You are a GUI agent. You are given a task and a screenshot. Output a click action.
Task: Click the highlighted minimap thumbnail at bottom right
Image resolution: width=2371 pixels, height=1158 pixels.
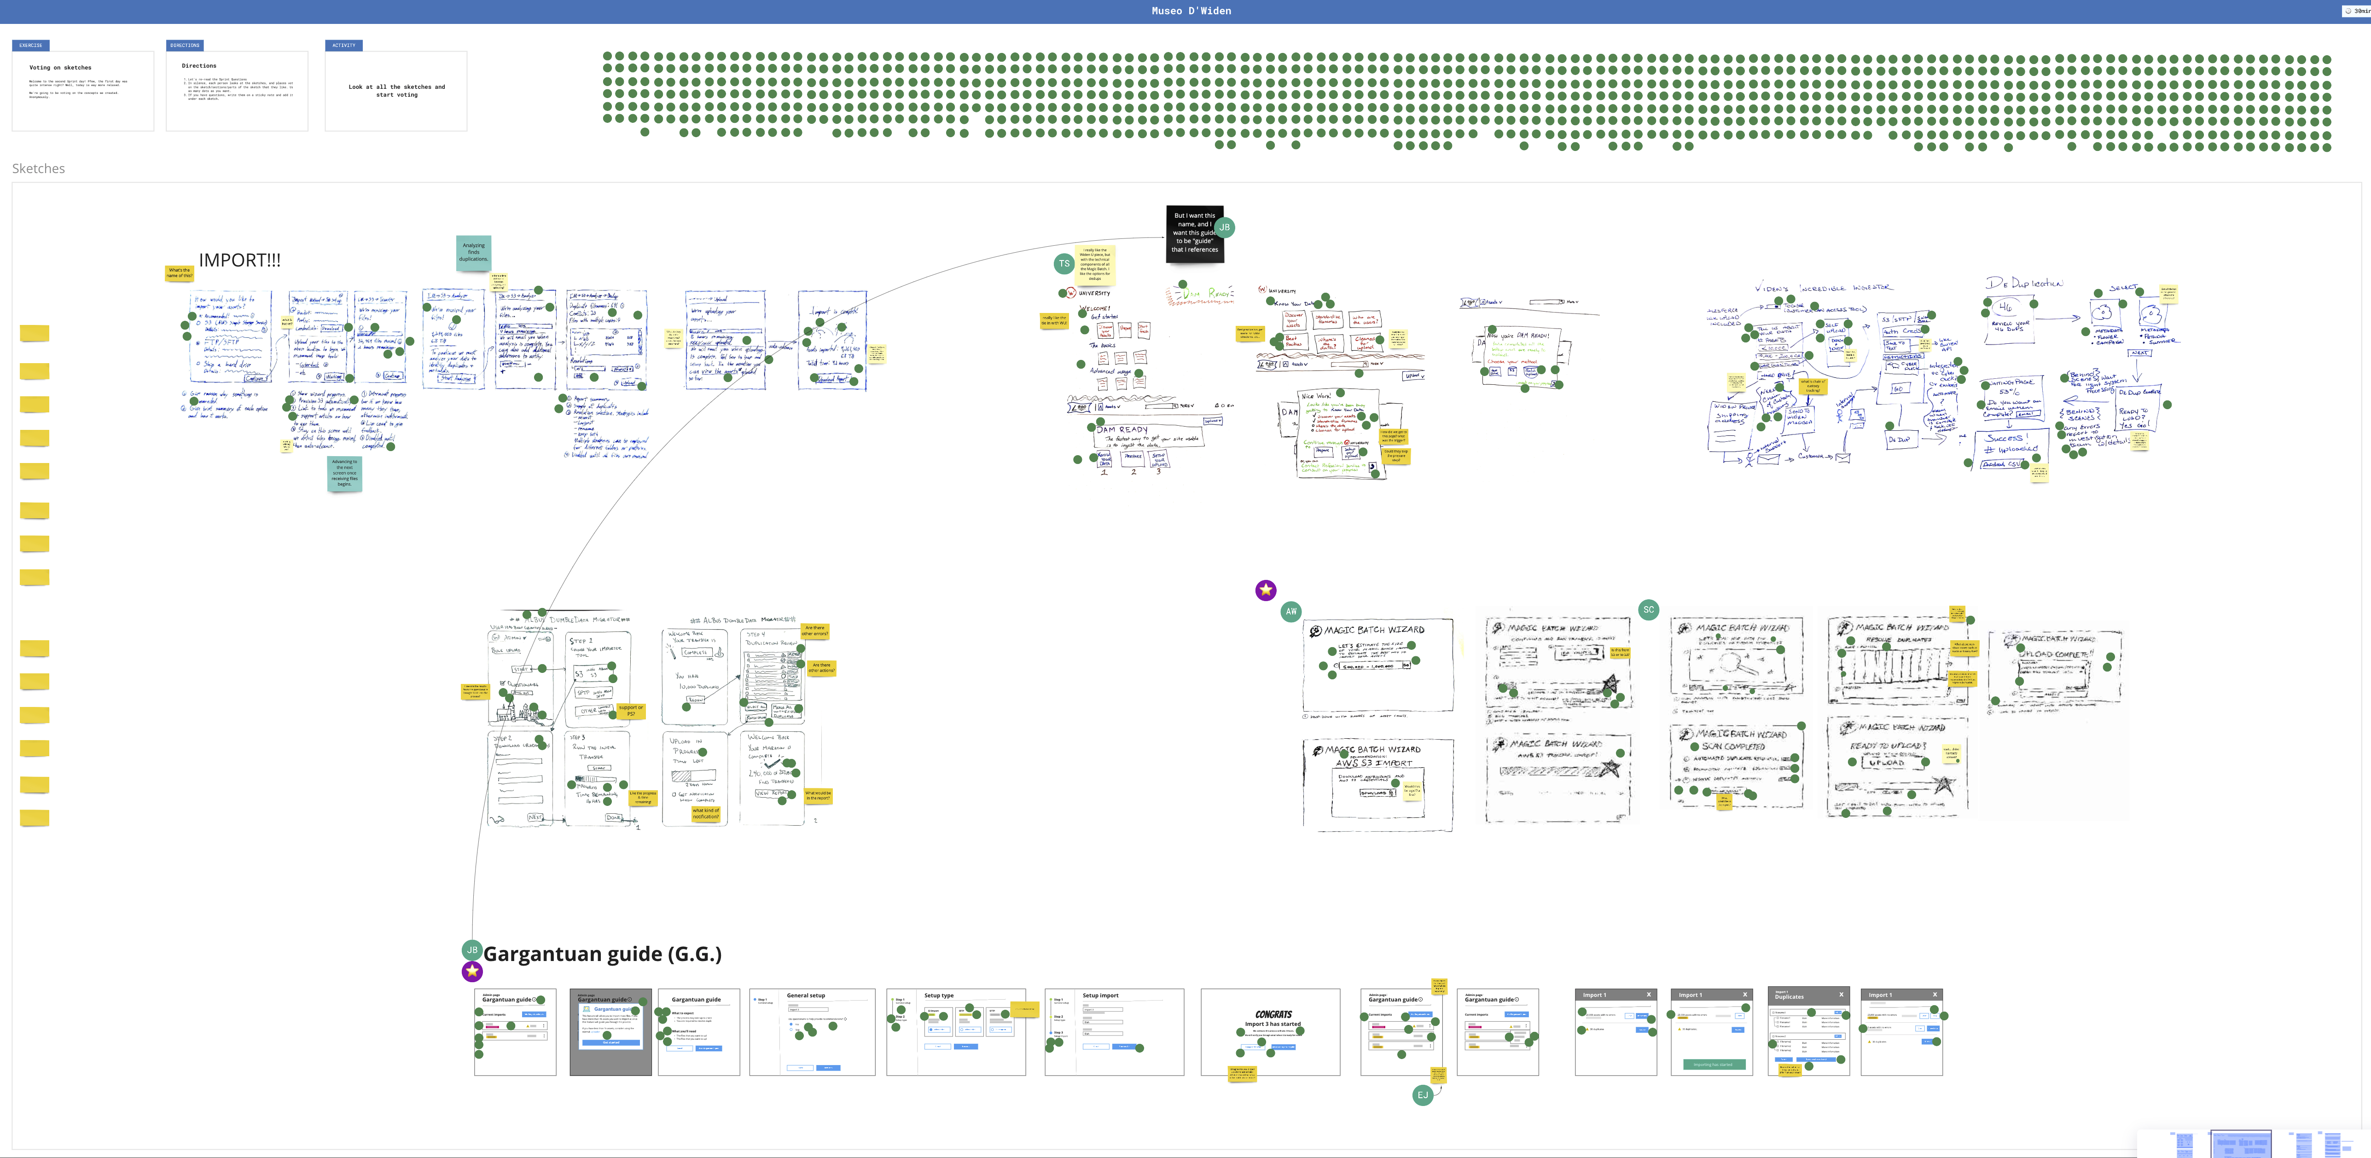[2240, 1144]
